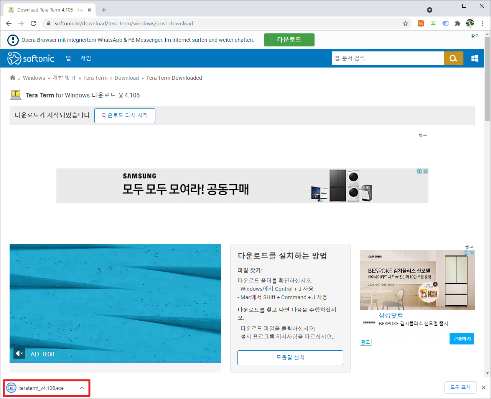Viewport: 491px width, 399px height.
Task: Go to the Tera Term breadcrumb link
Action: 96,78
